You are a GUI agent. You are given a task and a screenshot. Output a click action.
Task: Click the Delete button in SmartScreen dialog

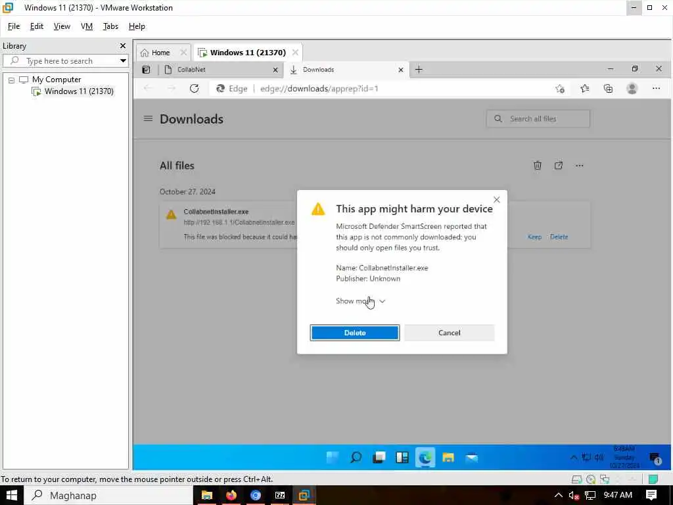click(x=354, y=333)
